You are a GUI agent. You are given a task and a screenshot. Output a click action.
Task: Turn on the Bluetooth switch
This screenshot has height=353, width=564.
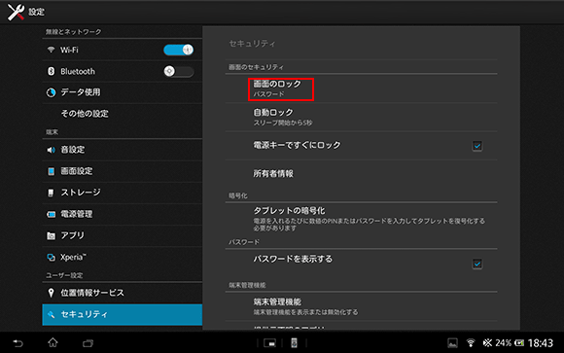click(179, 71)
